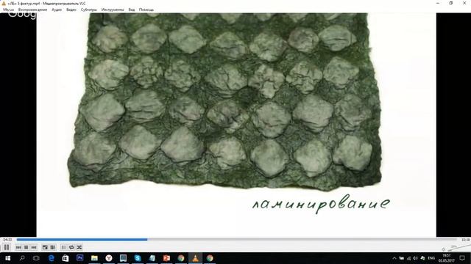The height and width of the screenshot is (264, 471).
Task: Click the battery tray icon
Action: tap(401, 258)
